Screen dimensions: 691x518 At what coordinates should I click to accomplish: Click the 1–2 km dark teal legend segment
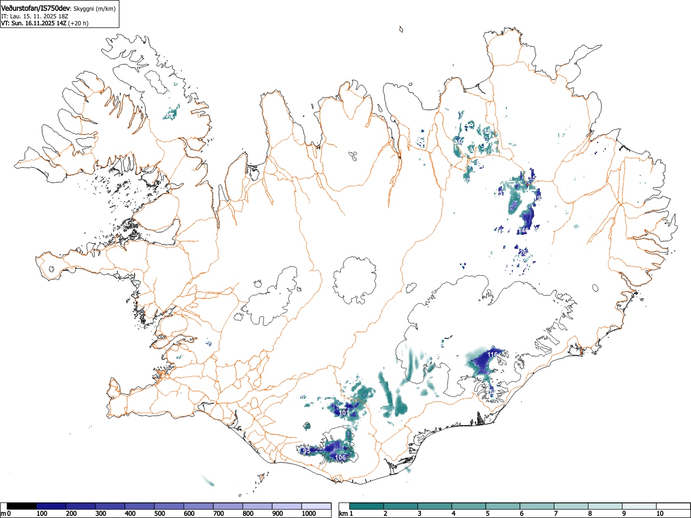367,506
